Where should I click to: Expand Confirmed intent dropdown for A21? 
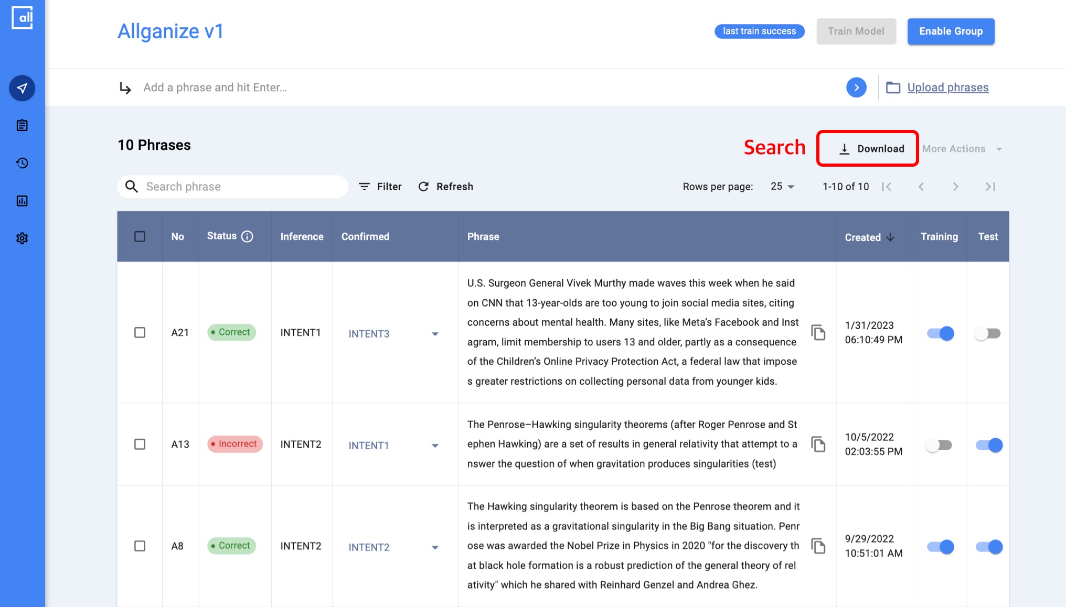(x=435, y=334)
